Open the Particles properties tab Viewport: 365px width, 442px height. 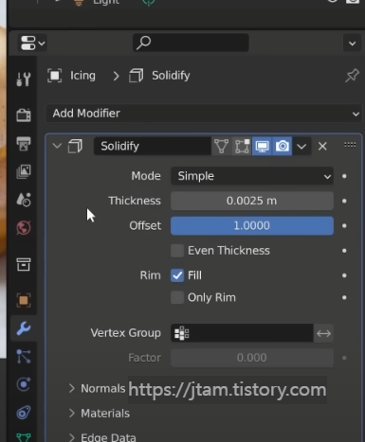click(x=24, y=356)
